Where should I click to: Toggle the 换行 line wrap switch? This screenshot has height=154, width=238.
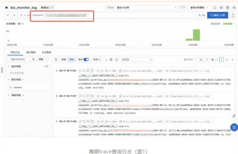pyautogui.click(x=86, y=60)
